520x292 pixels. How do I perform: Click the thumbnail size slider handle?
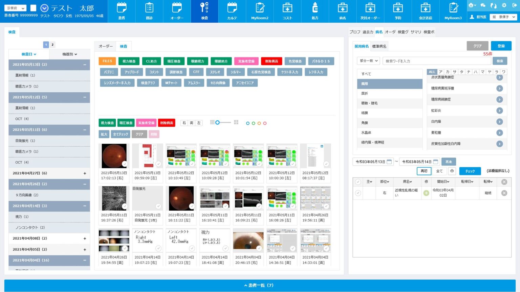tap(218, 122)
